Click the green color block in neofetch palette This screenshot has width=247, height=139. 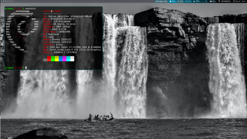(x=53, y=59)
